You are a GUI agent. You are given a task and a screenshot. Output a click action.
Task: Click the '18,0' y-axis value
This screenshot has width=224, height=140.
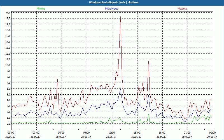click(x=8, y=18)
